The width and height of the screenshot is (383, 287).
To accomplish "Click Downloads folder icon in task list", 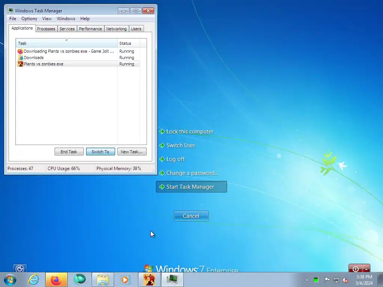I will point(20,58).
